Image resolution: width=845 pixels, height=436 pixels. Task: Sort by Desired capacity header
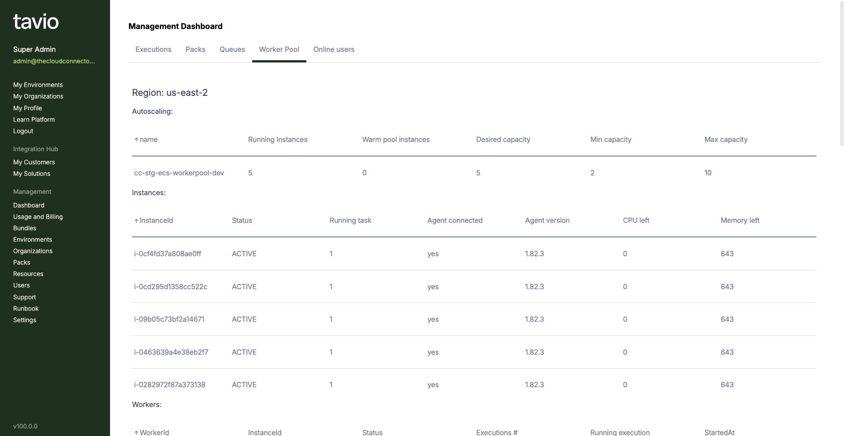tap(503, 140)
